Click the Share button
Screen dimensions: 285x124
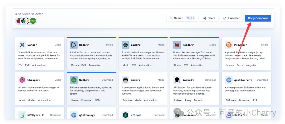[209, 18]
